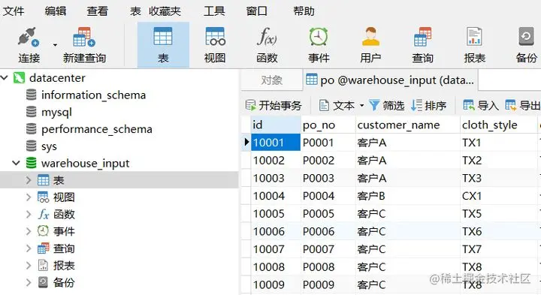
Task: Click the Connection (连接) plug icon
Action: pos(29,38)
